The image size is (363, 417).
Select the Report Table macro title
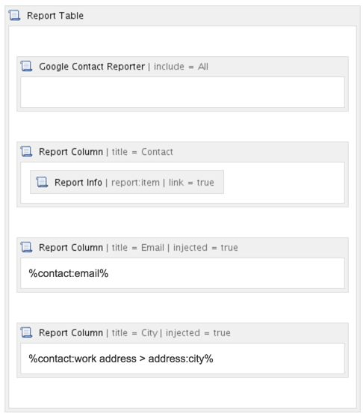click(x=55, y=16)
